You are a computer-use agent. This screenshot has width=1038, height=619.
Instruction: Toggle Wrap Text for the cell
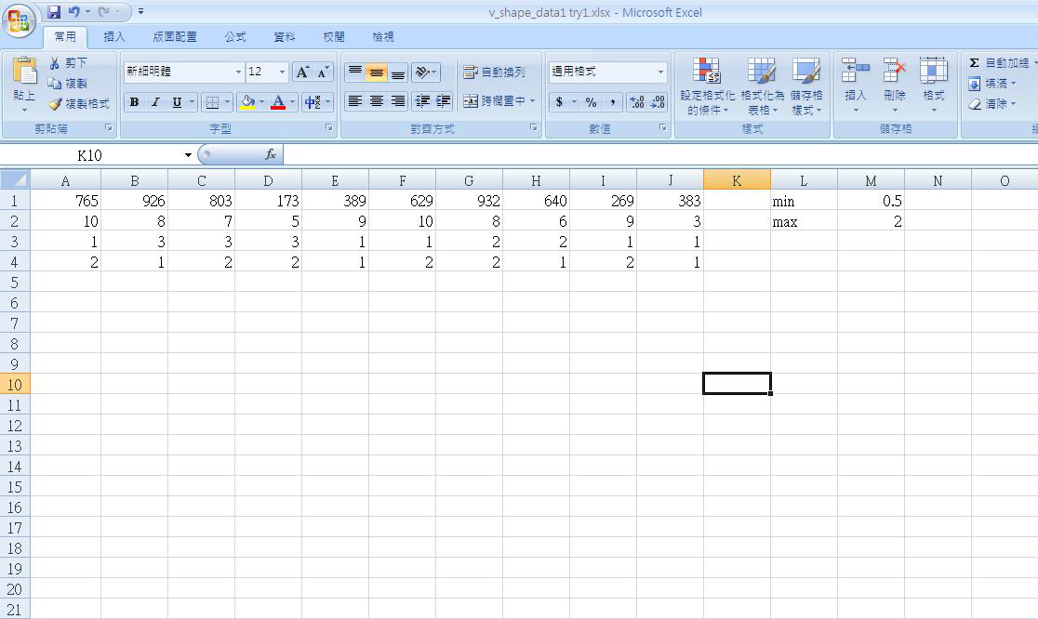(494, 72)
